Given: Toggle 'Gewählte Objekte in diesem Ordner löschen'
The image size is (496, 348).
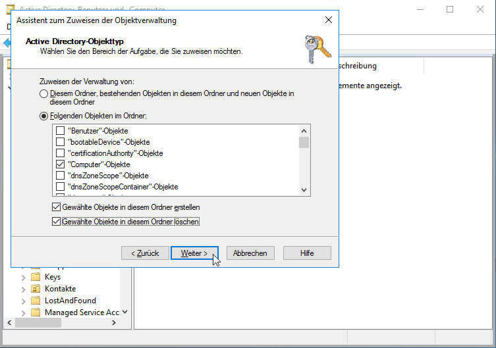Looking at the screenshot, I should [x=56, y=222].
